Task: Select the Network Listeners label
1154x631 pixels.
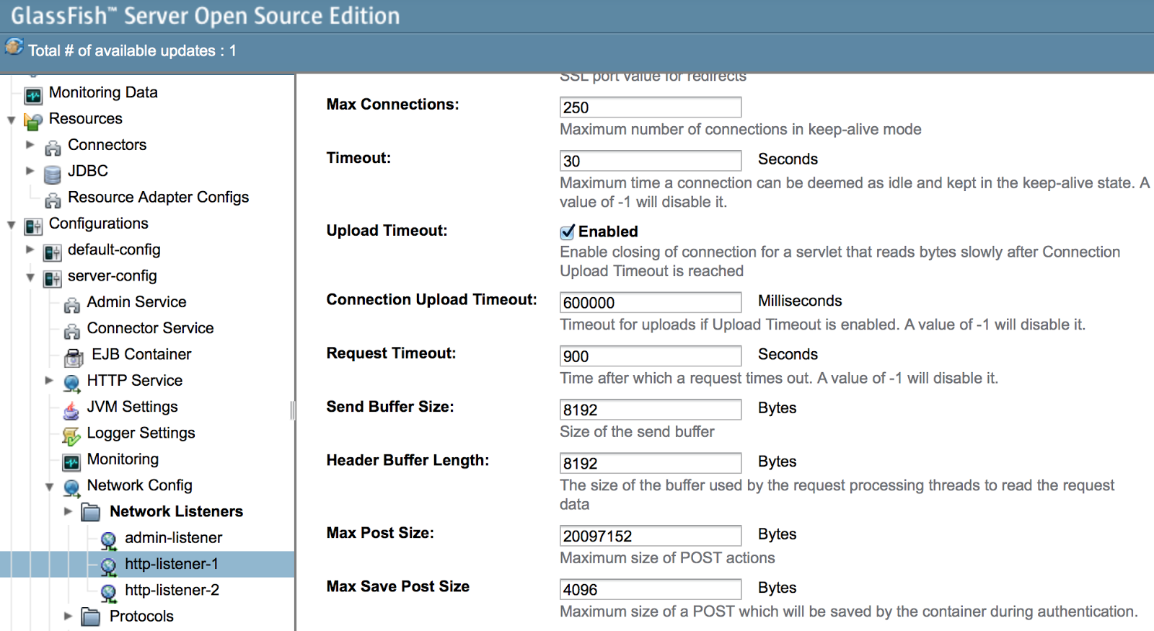Action: tap(176, 511)
